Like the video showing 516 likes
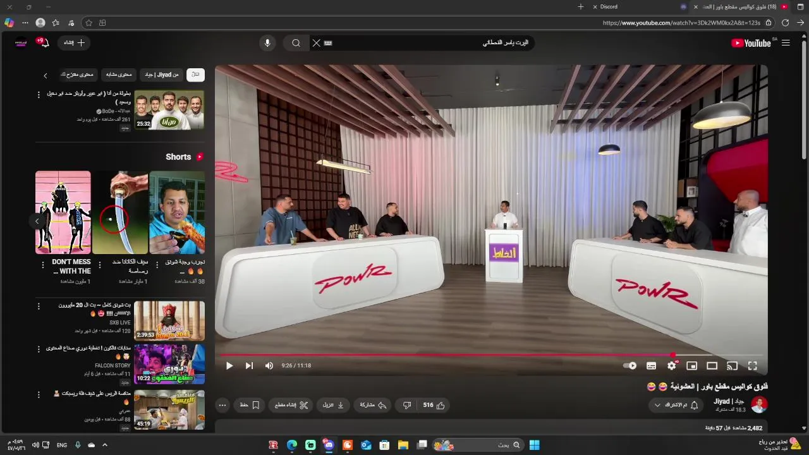Screen dimensions: 809x455 pyautogui.click(x=434, y=405)
